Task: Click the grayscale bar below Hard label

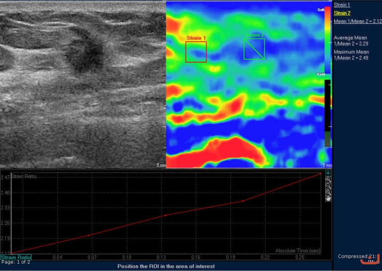Action: coord(327,113)
